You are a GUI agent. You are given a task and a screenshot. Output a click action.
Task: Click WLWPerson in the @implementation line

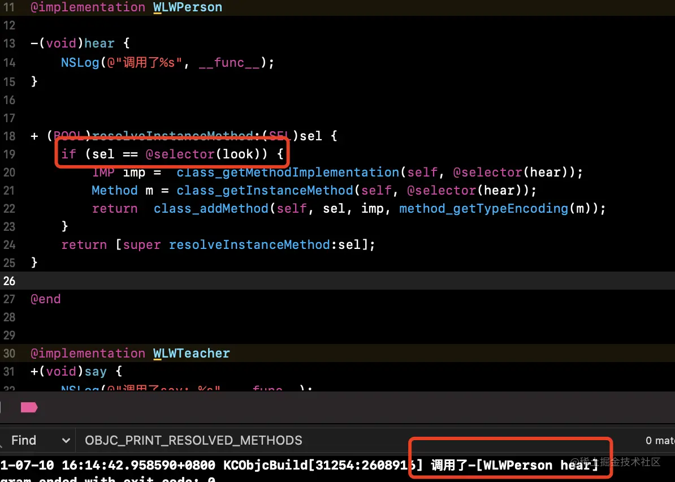pyautogui.click(x=188, y=7)
